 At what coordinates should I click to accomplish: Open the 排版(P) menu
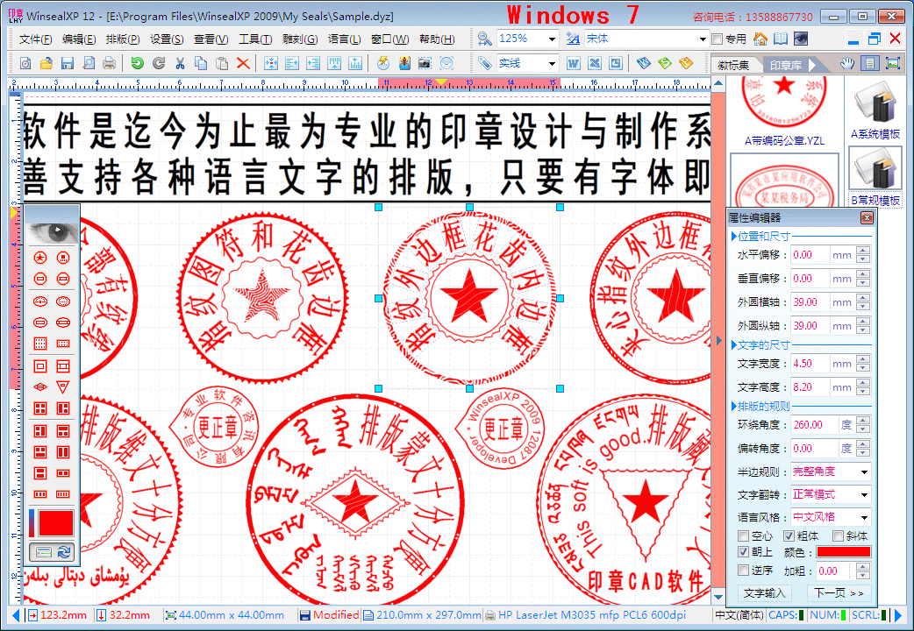click(123, 39)
